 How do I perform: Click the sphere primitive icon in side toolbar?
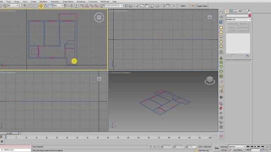coord(221,32)
